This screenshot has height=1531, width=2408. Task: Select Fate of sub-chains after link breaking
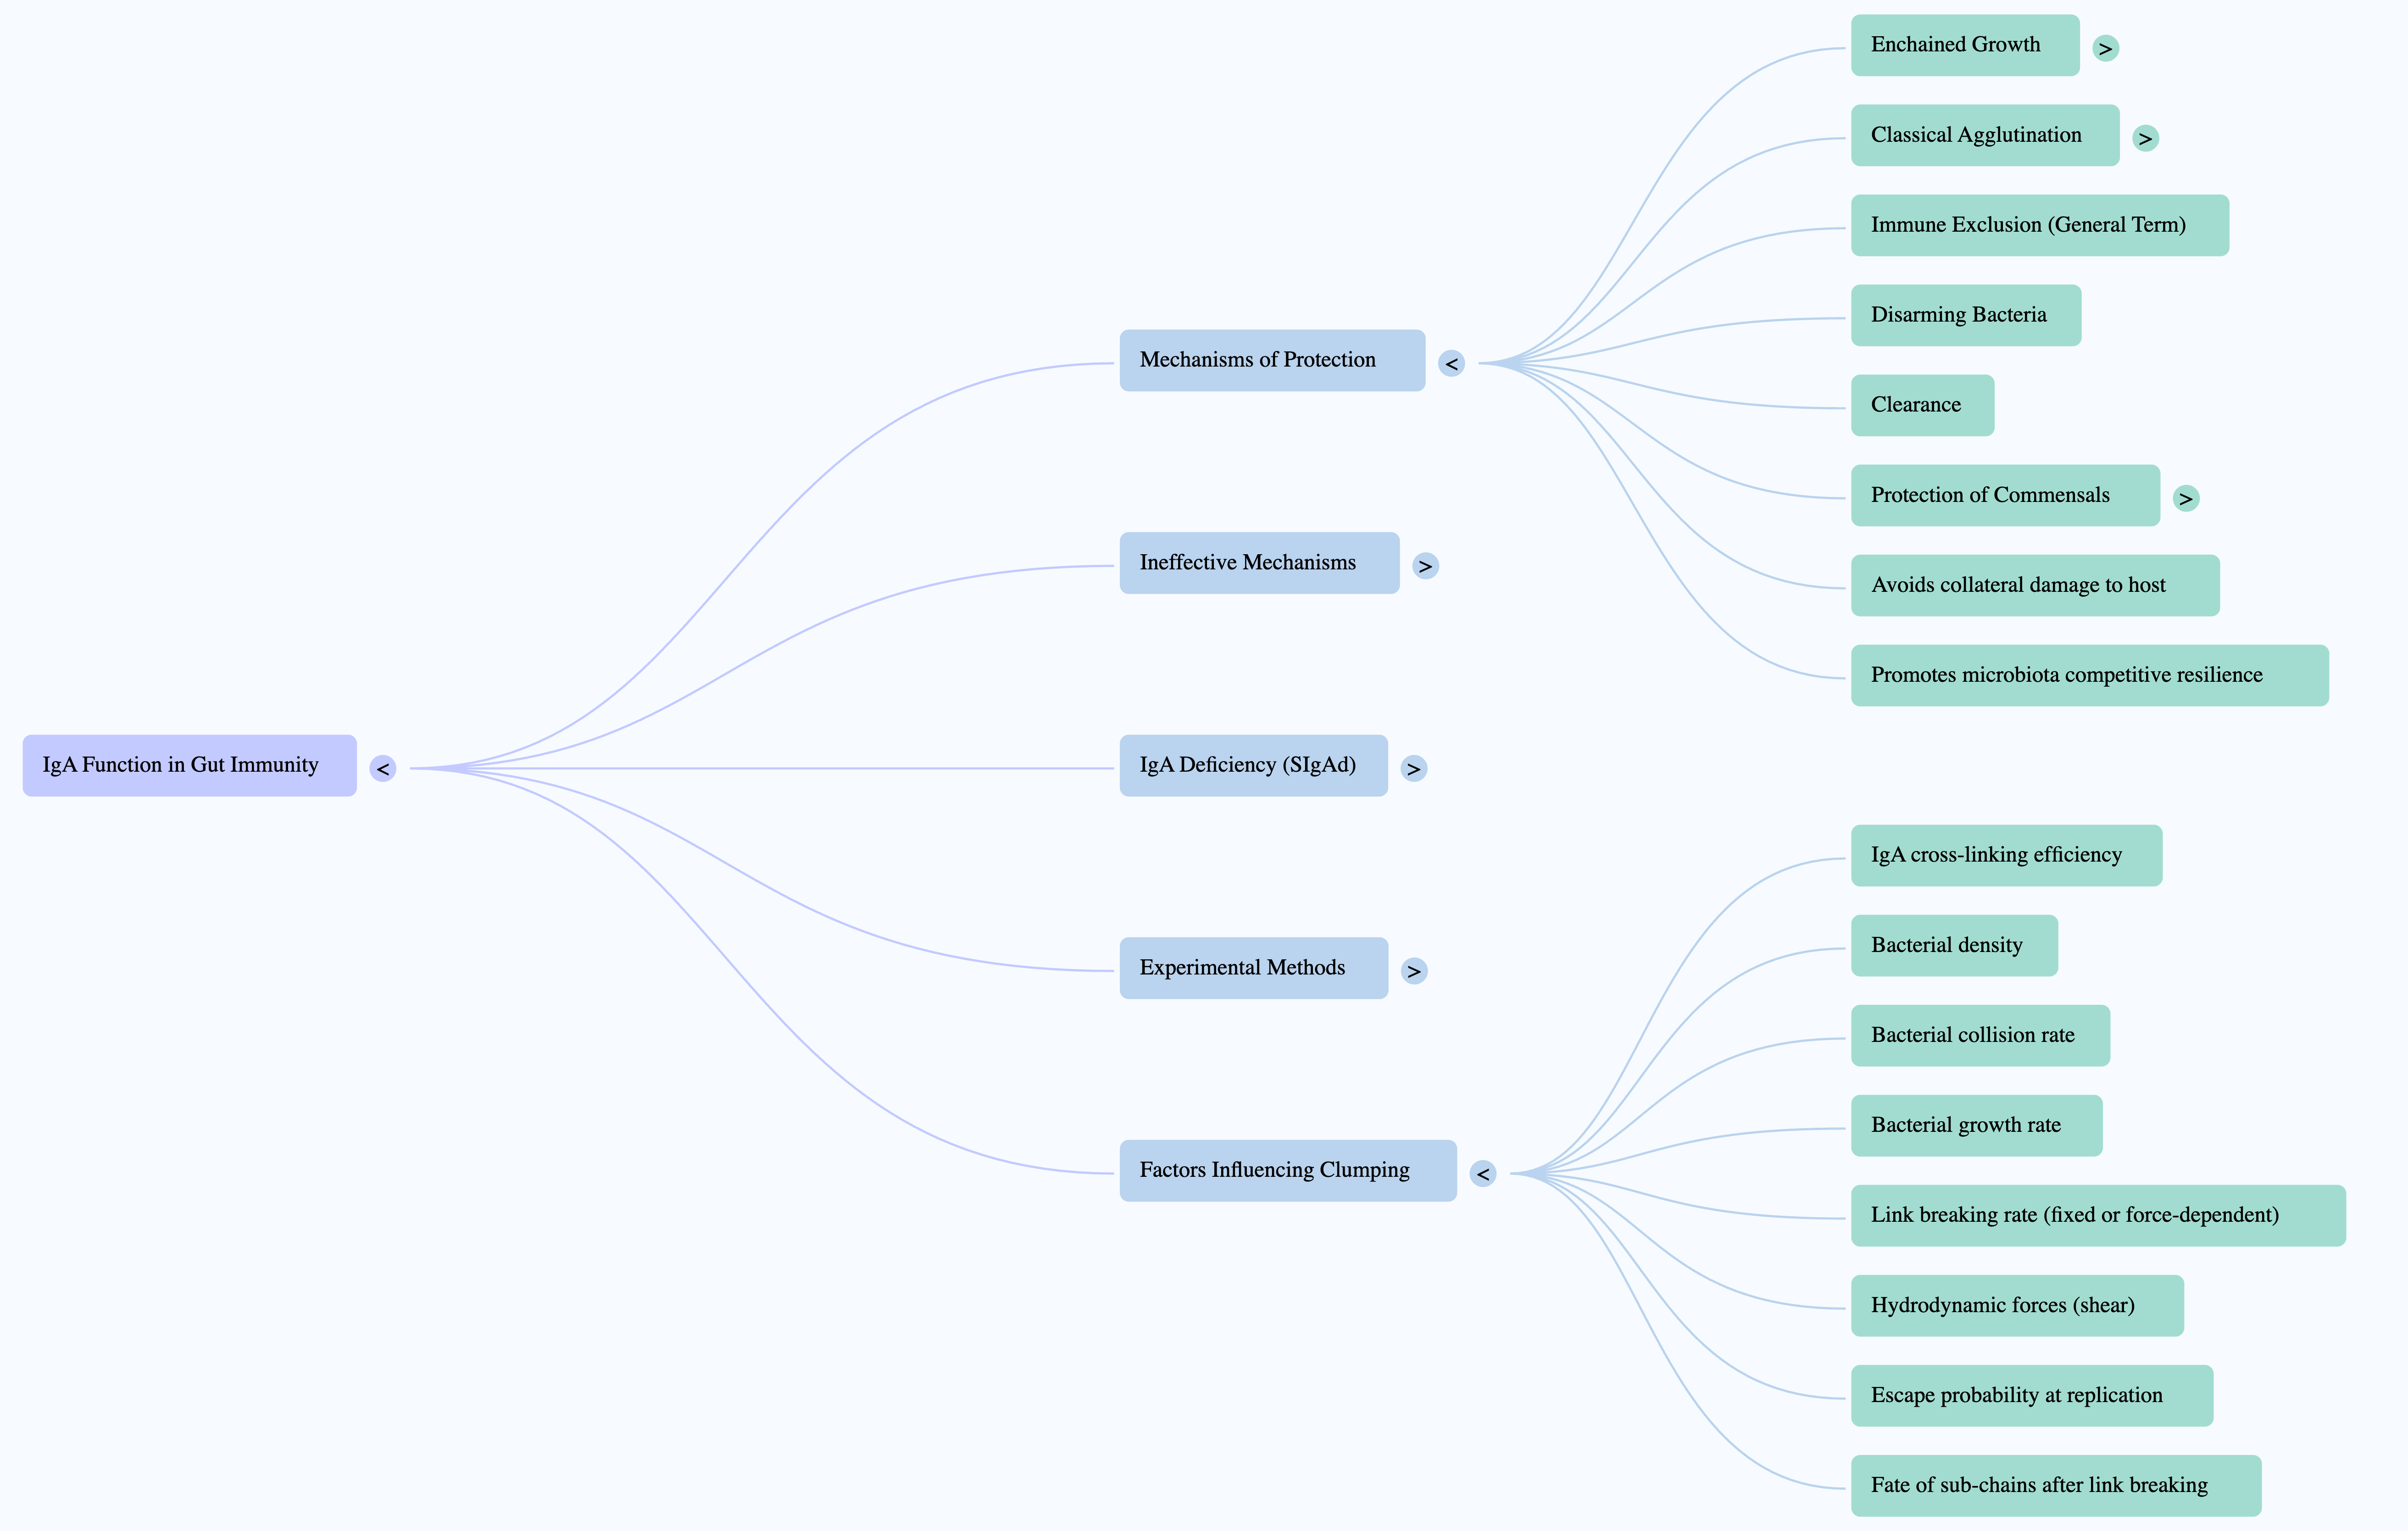pos(2056,1486)
